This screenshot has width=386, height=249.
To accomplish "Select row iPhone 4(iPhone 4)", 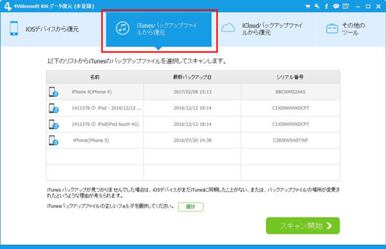I will (x=193, y=92).
